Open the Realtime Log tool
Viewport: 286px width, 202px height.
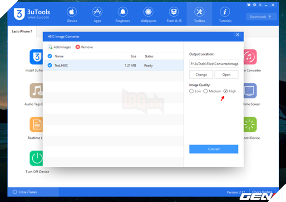click(x=36, y=125)
